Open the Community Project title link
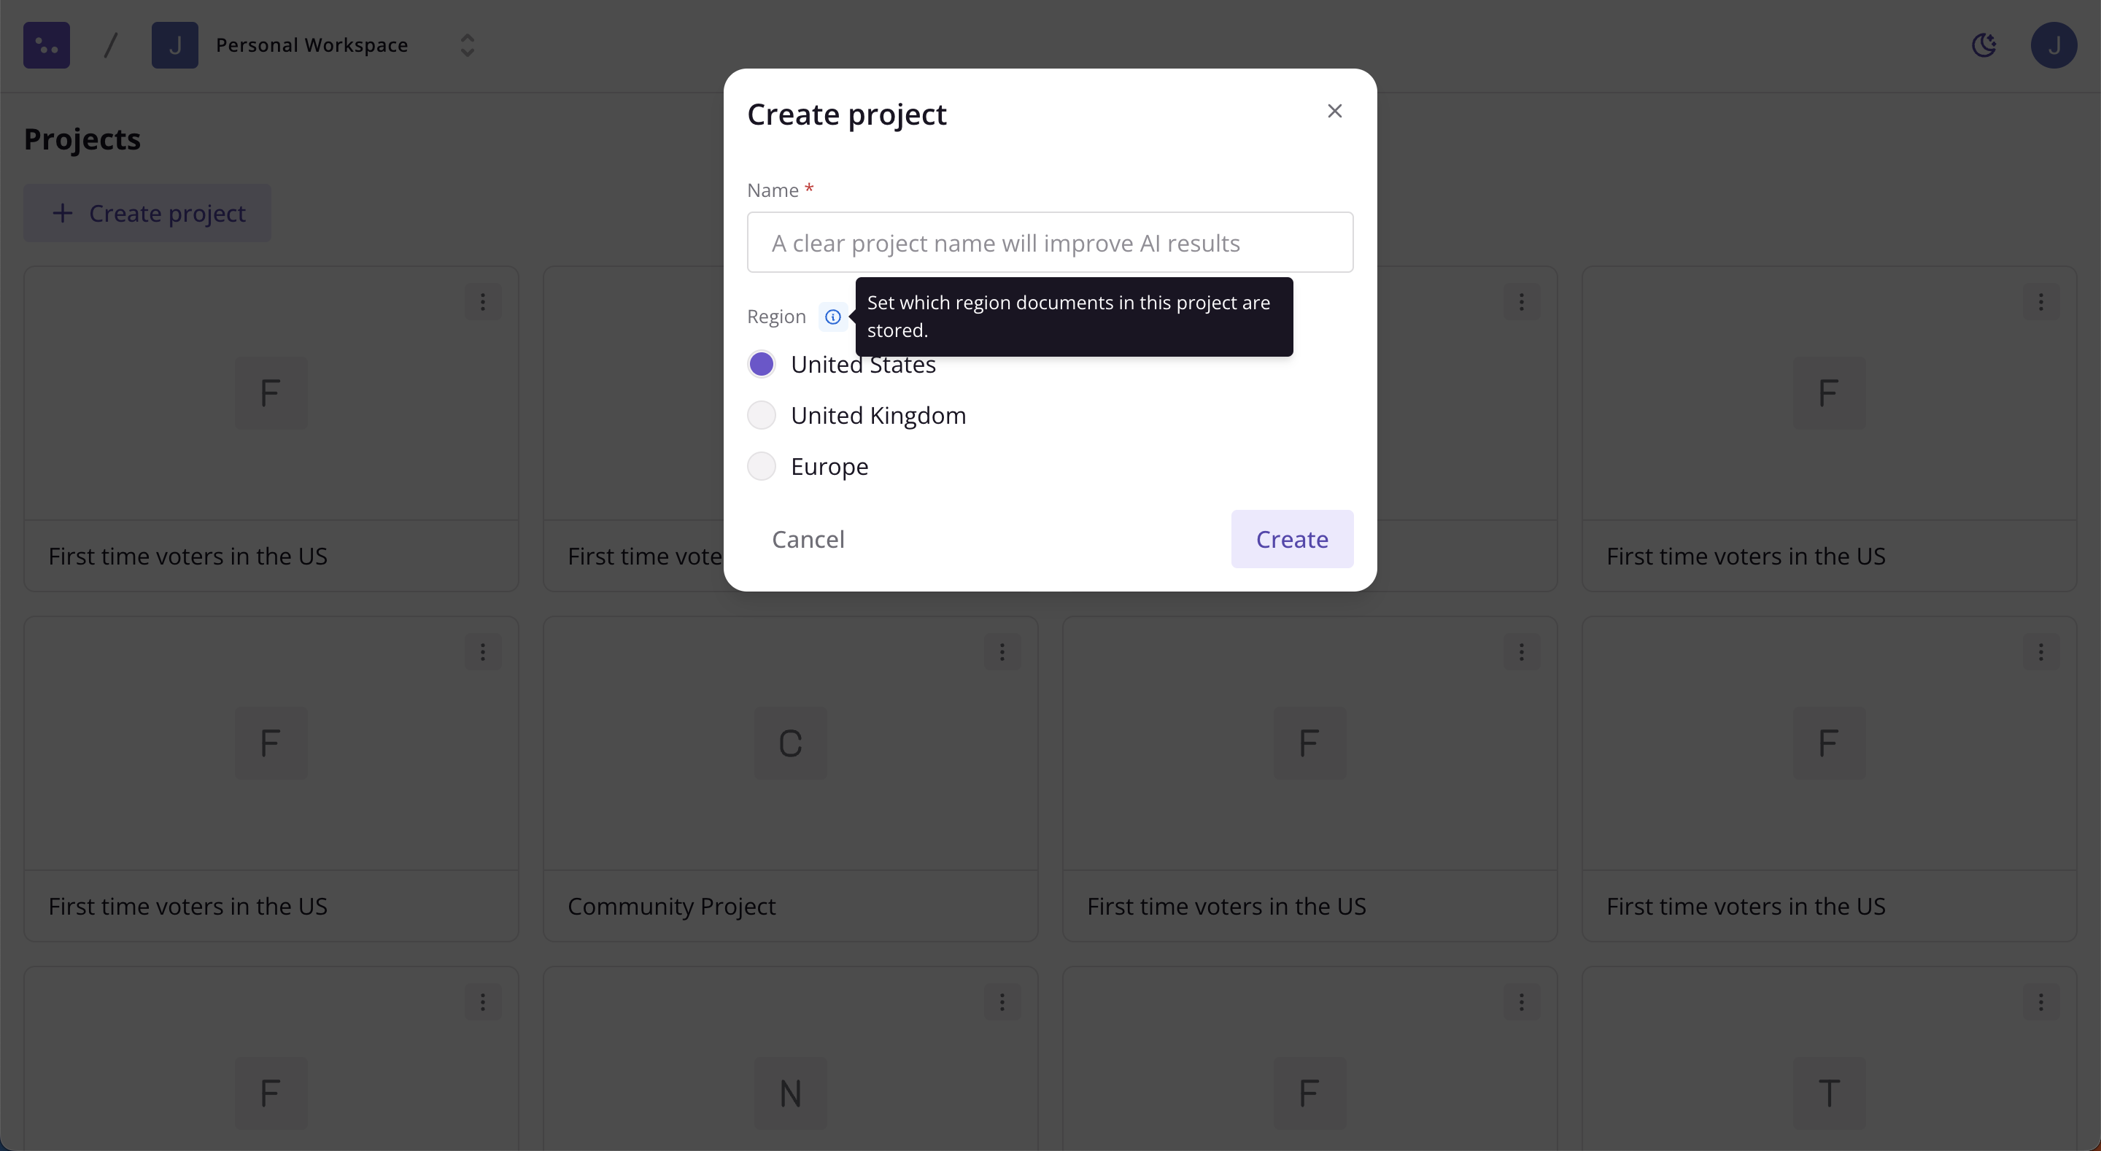 671,906
